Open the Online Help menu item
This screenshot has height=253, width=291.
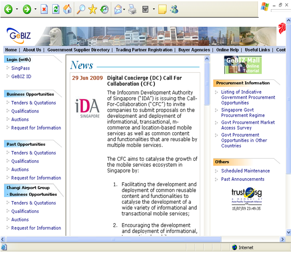228,50
